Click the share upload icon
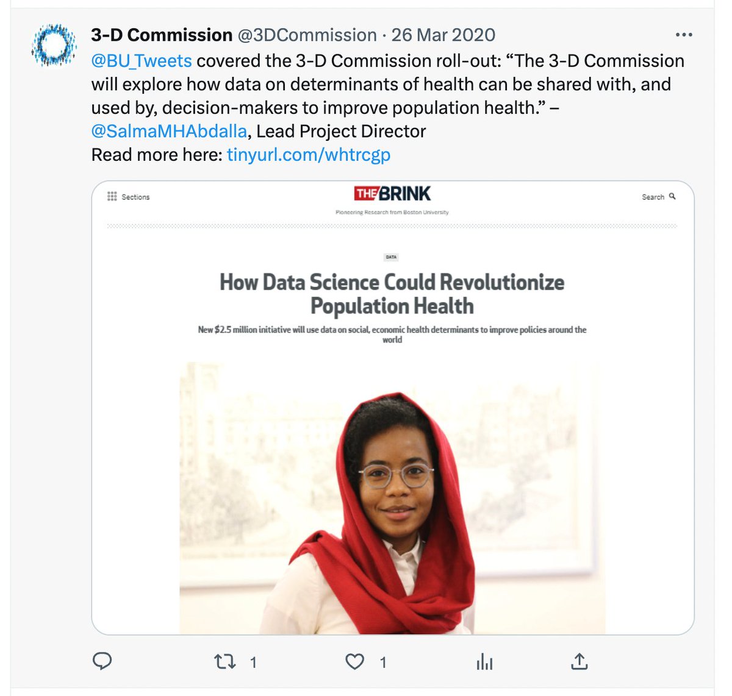Image resolution: width=732 pixels, height=696 pixels. coord(579,661)
